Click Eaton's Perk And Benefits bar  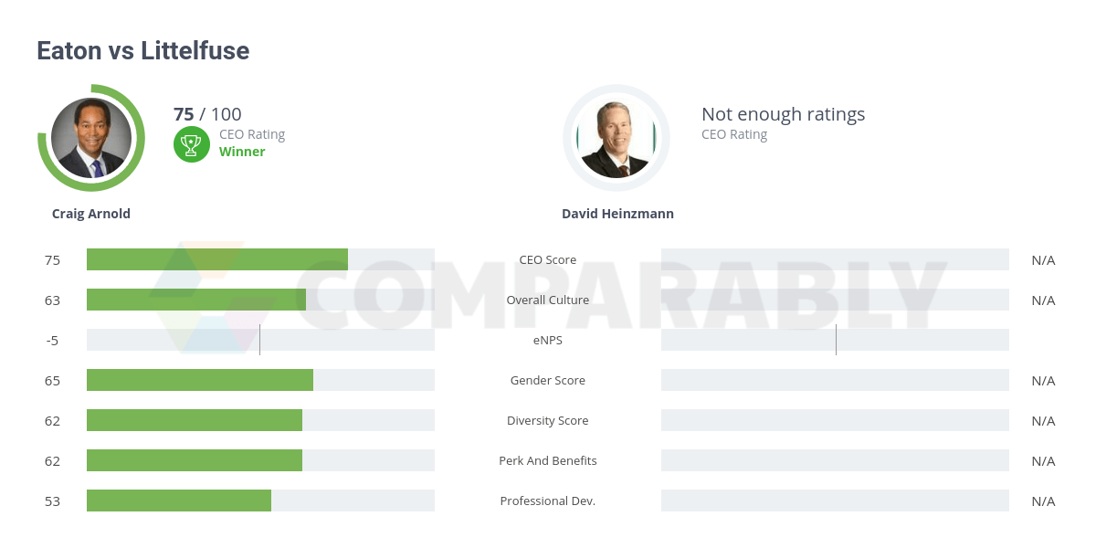click(x=195, y=460)
